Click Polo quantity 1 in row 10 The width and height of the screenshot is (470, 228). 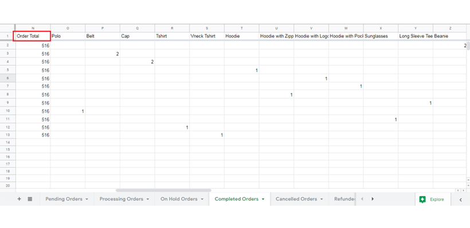click(83, 111)
